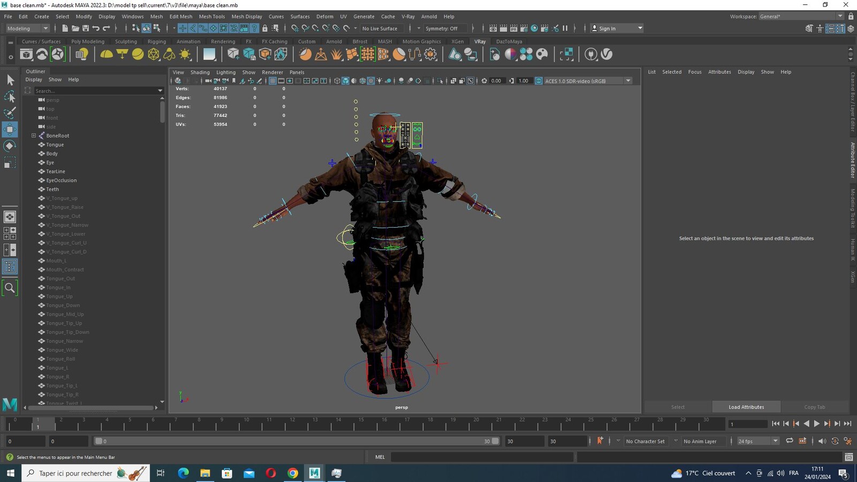
Task: Click the Load Attributes button
Action: [746, 407]
